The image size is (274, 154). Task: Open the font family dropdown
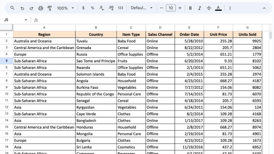[x=142, y=8]
